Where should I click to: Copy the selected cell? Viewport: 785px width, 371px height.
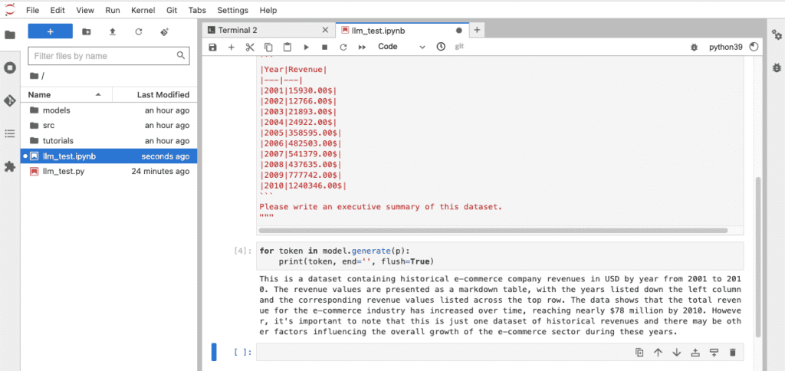tap(268, 47)
